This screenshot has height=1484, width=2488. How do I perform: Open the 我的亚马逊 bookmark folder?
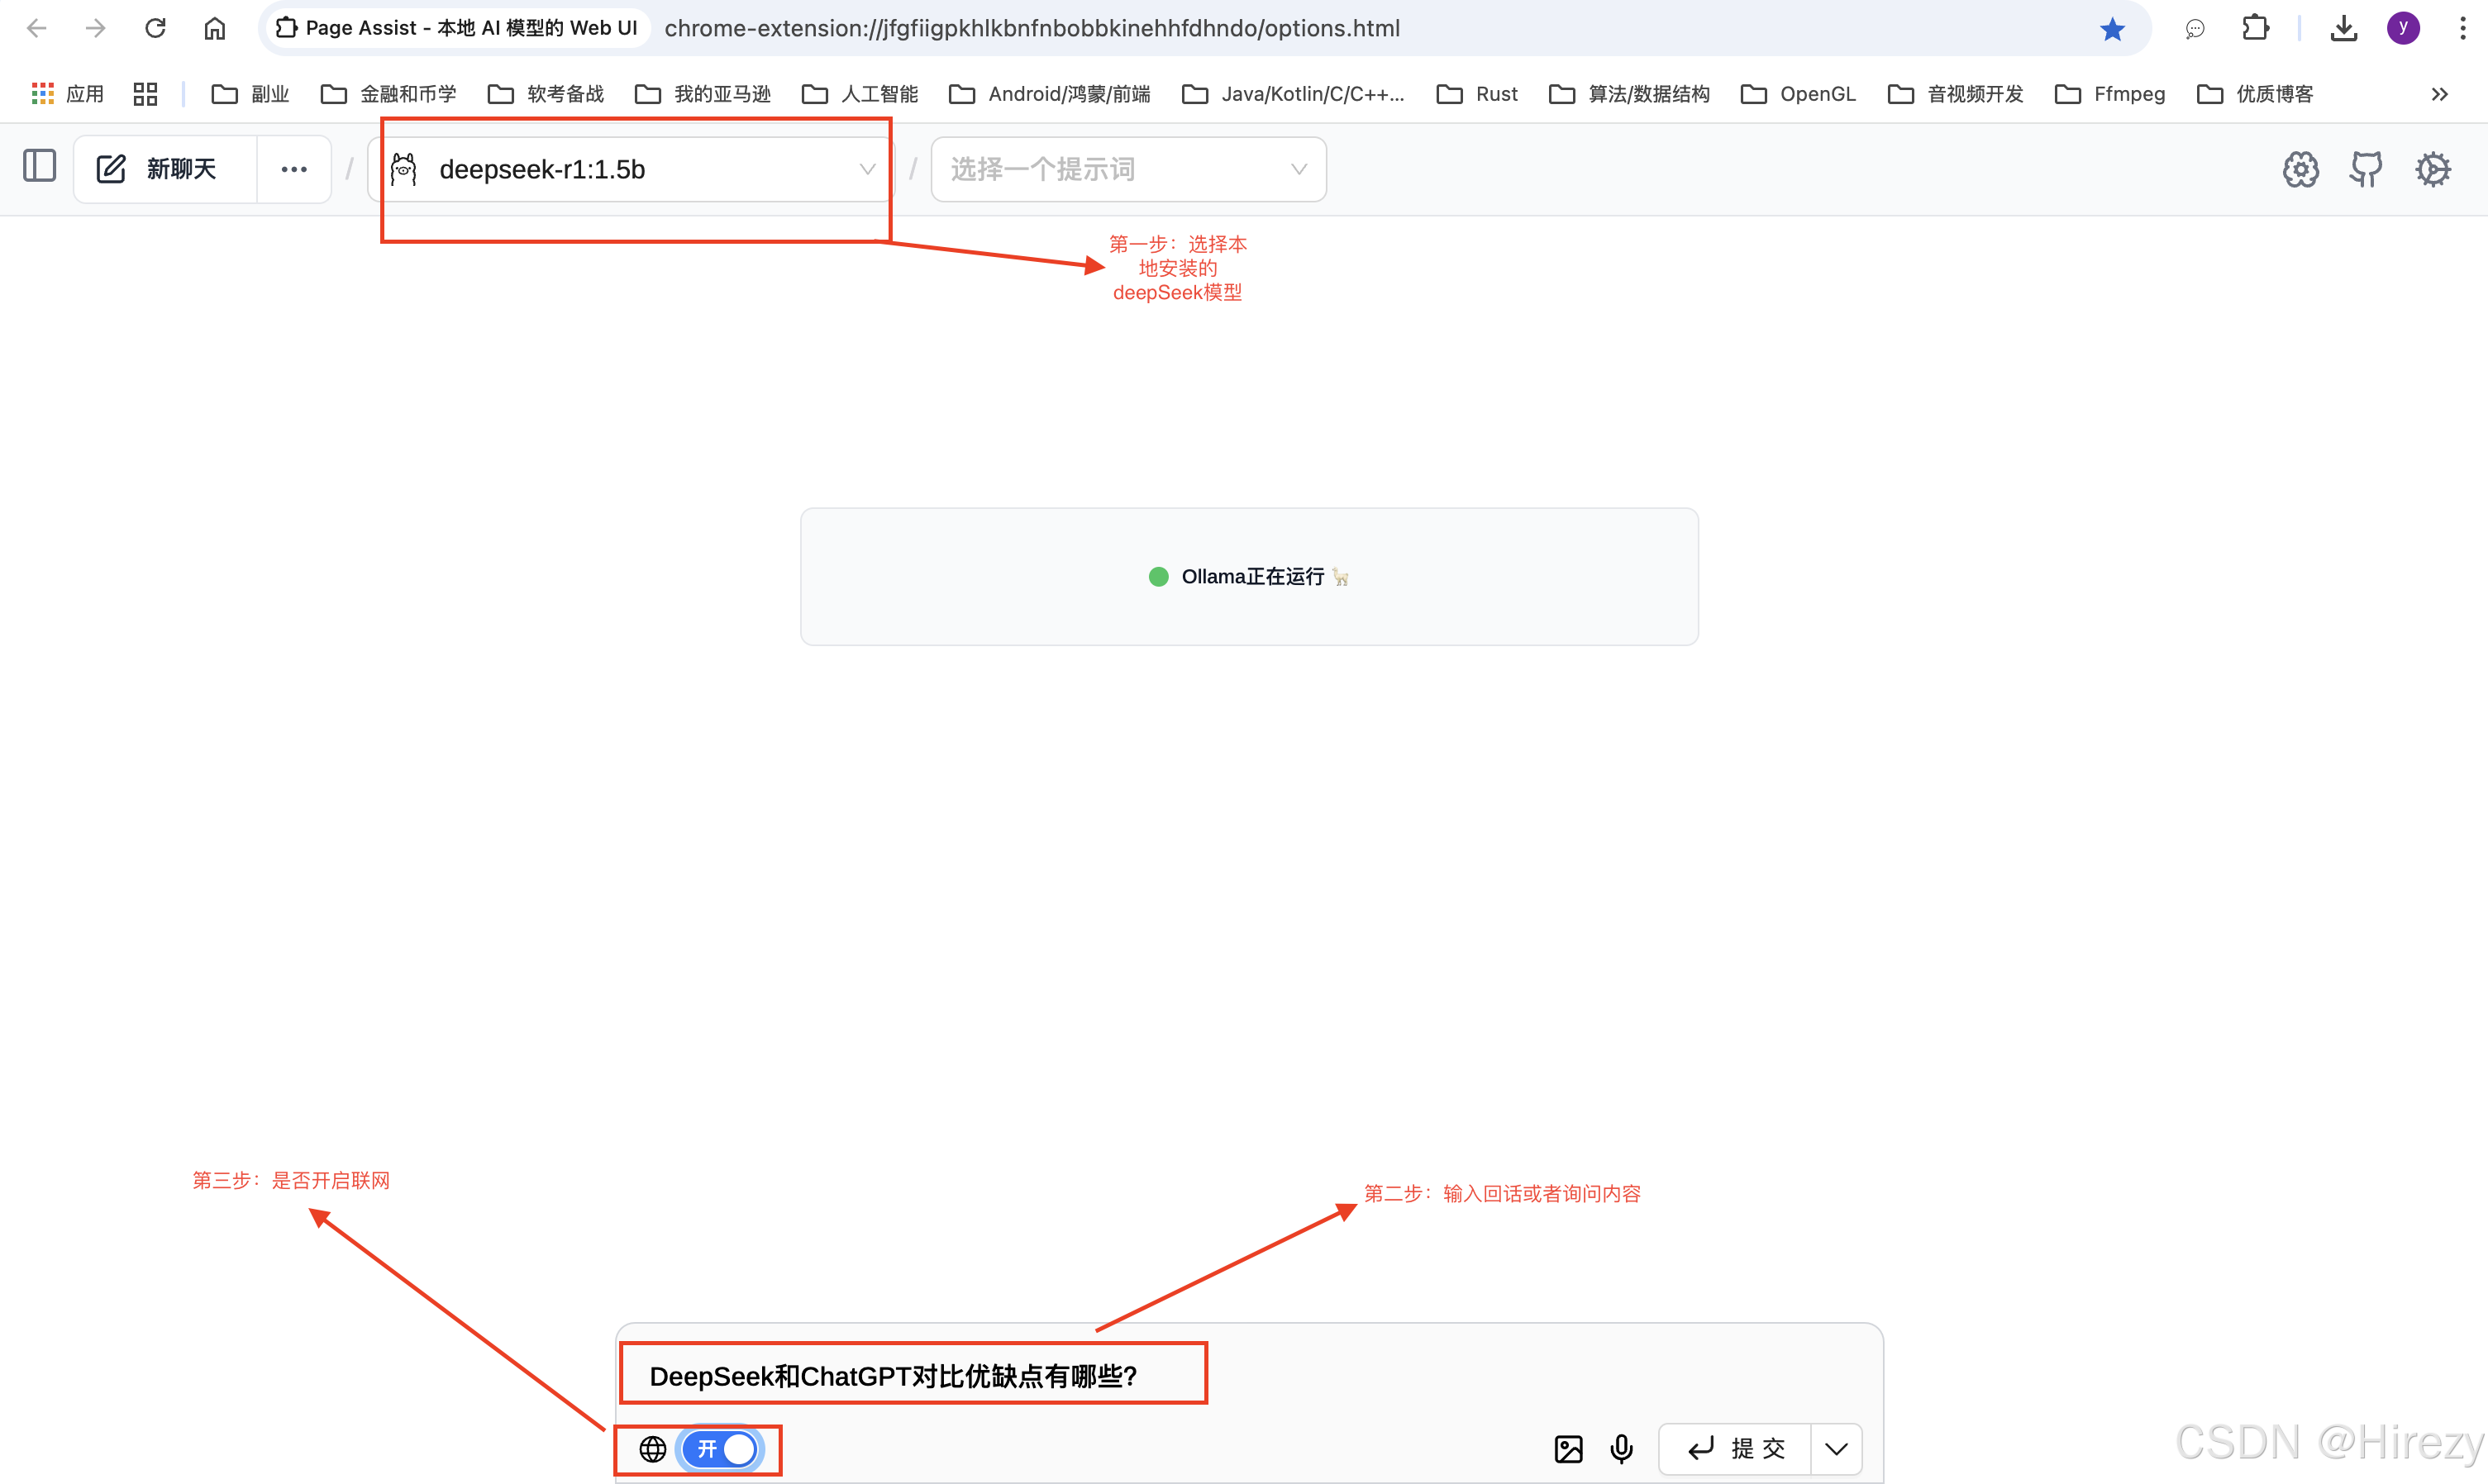tap(703, 94)
